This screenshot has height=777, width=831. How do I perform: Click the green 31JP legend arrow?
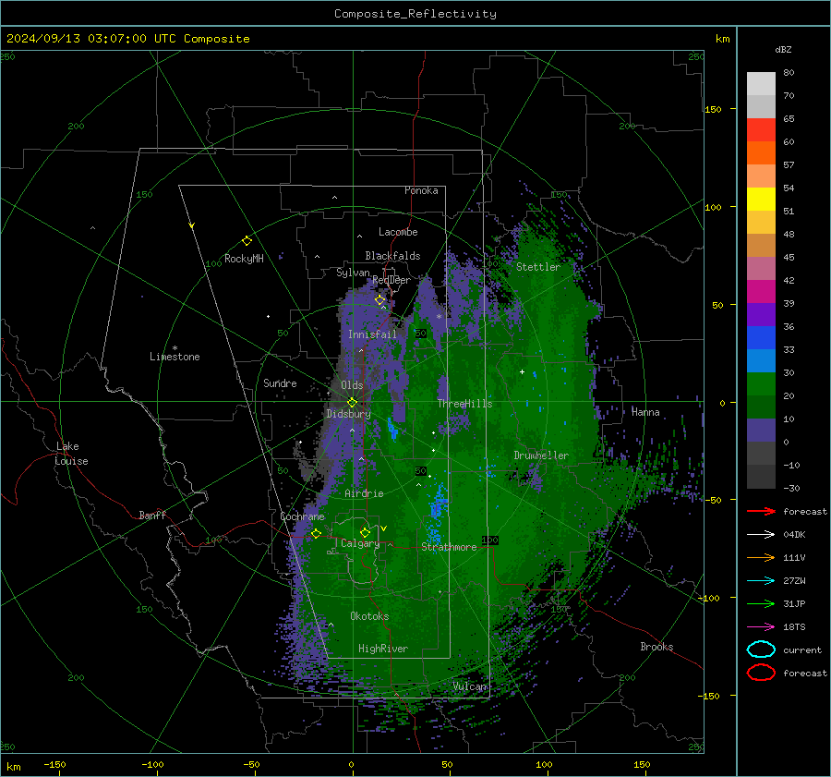[761, 603]
